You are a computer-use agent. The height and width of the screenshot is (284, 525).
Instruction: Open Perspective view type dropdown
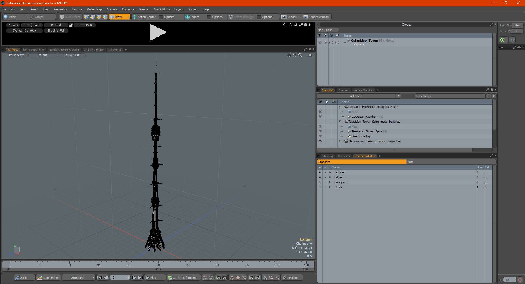17,55
